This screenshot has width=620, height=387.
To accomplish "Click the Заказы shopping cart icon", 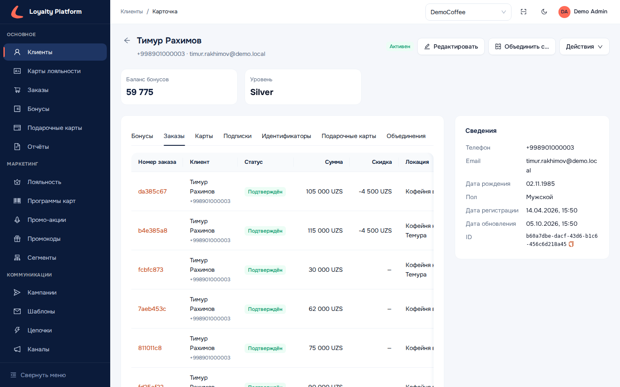I will pos(17,90).
